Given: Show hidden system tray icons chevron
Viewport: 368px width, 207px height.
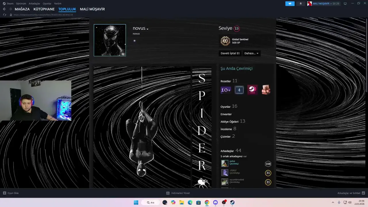Looking at the screenshot, I should pyautogui.click(x=333, y=202).
